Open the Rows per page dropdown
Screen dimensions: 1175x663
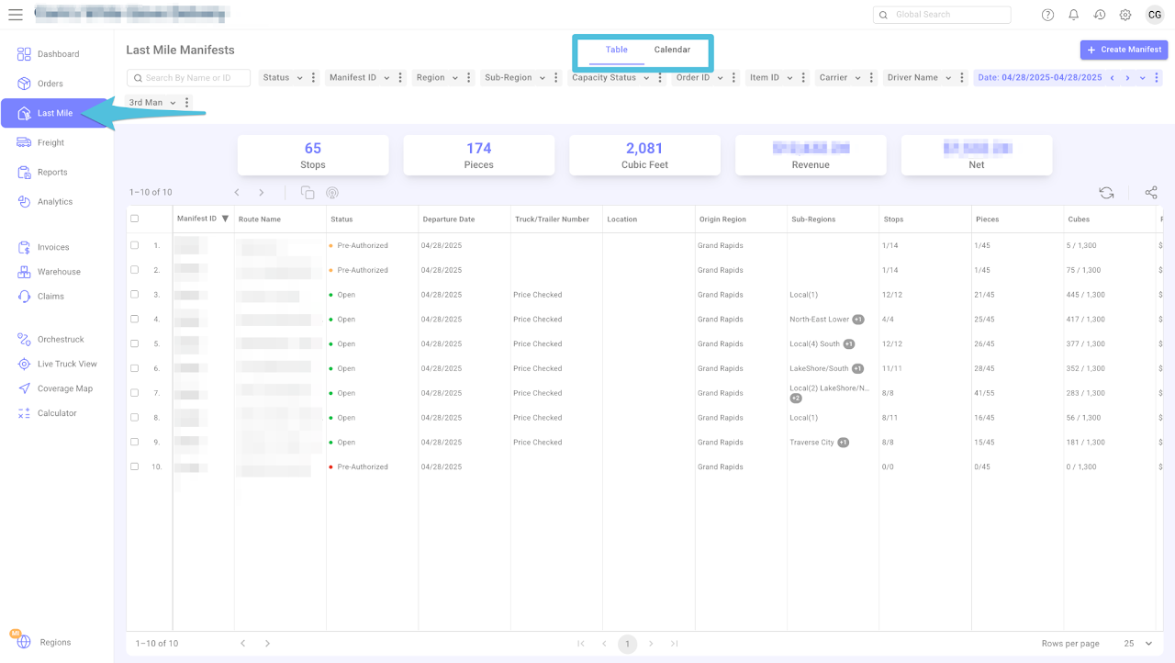click(x=1138, y=644)
